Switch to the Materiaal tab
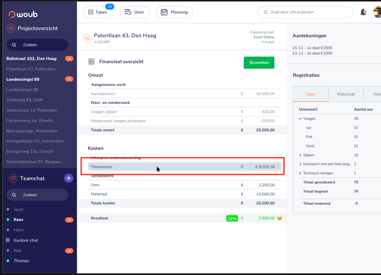381x275 pixels. (x=346, y=94)
